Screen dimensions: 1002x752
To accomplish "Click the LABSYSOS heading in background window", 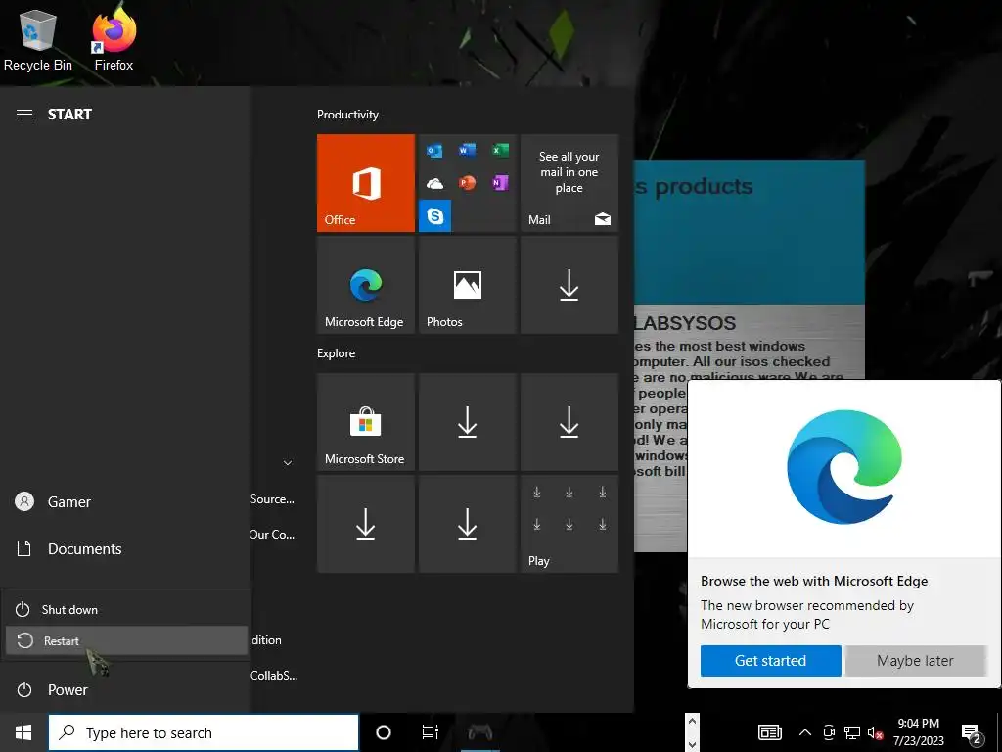I will [685, 323].
